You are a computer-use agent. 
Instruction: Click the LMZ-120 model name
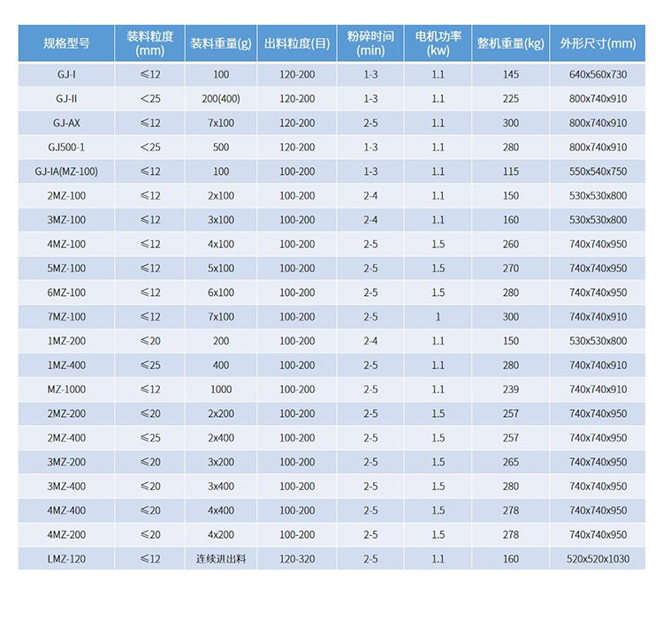pos(66,559)
